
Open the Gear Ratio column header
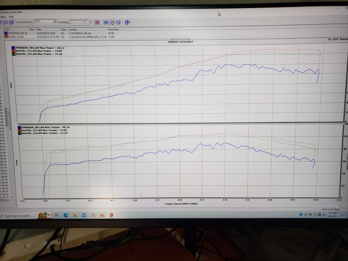[113, 29]
